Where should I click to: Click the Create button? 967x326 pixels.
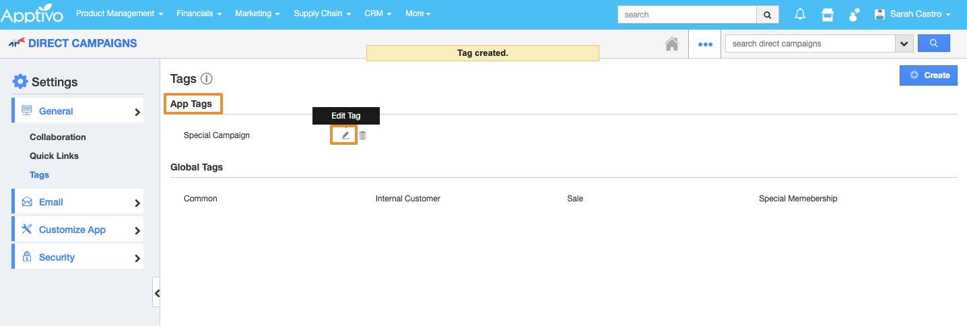point(929,75)
